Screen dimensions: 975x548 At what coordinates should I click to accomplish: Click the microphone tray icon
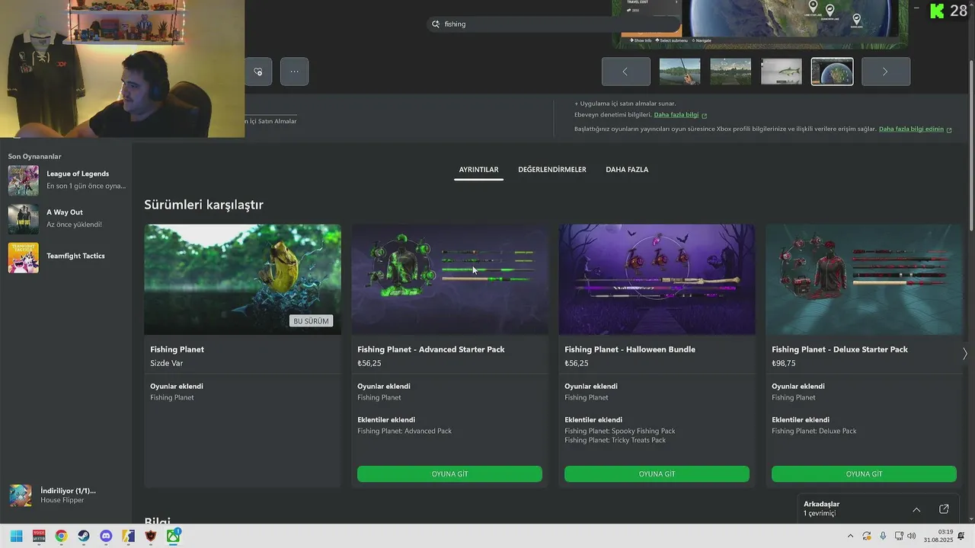883,536
